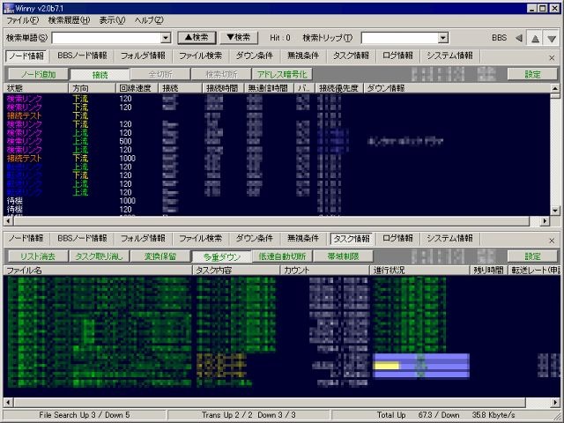Sort by 接続優先度 column header
This screenshot has height=423, width=564.
tap(339, 88)
